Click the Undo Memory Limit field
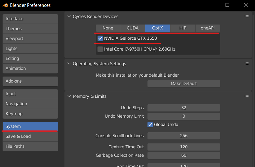Screen dimensions: 255x167 [x=184, y=116]
